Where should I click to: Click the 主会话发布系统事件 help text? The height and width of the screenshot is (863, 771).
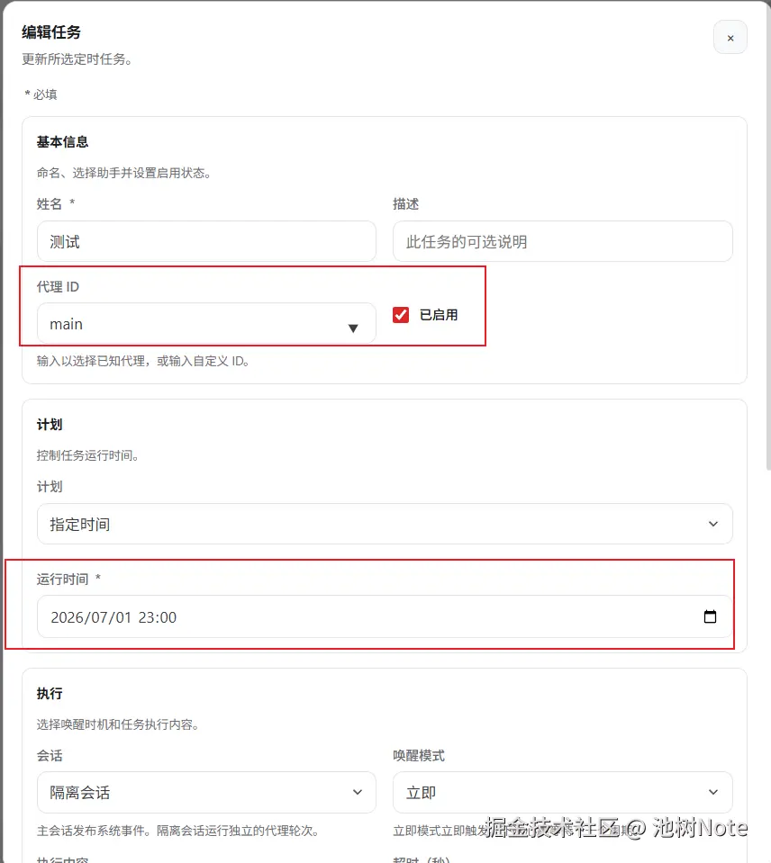[x=177, y=831]
